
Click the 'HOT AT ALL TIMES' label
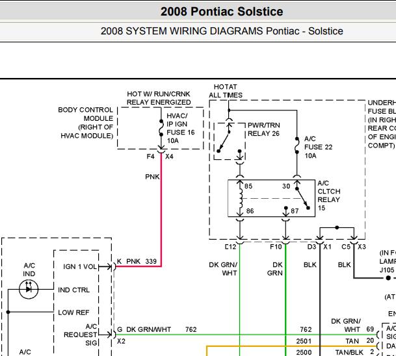[x=226, y=91]
